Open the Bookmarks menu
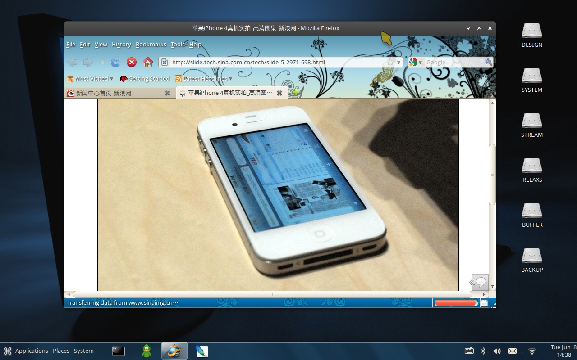The image size is (577, 360). click(x=151, y=44)
